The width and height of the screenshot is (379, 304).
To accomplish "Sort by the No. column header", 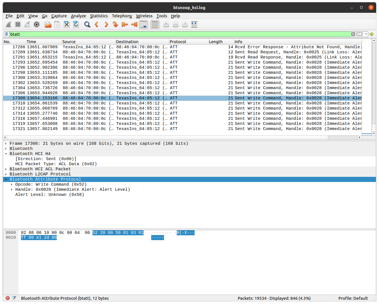I will click(14, 42).
